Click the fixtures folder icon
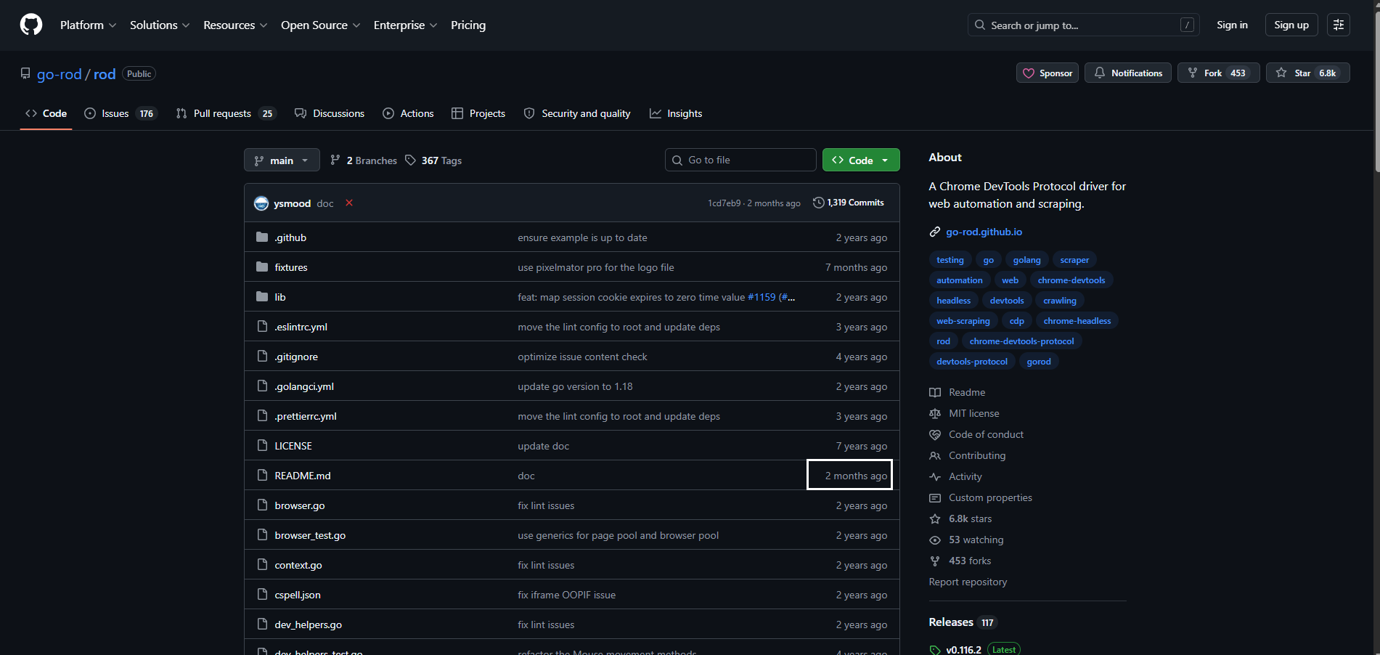This screenshot has width=1380, height=655. 262,267
